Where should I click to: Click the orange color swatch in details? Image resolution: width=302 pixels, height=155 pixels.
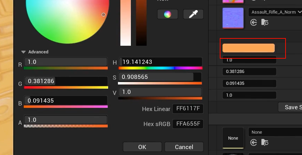(248, 48)
